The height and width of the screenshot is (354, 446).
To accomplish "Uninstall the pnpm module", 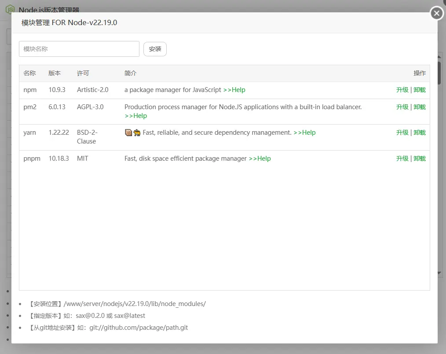I will [419, 158].
